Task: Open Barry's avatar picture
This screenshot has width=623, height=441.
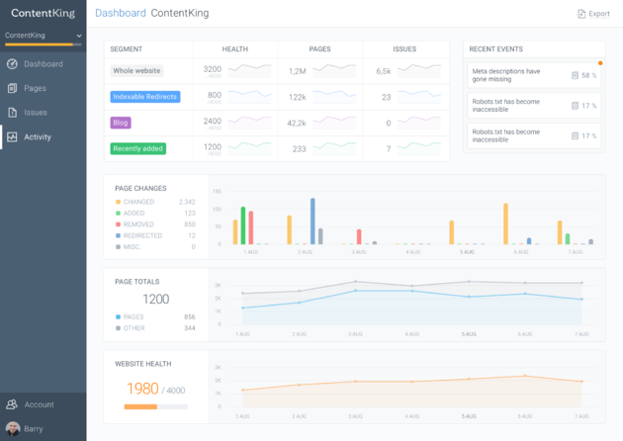Action: coord(13,429)
